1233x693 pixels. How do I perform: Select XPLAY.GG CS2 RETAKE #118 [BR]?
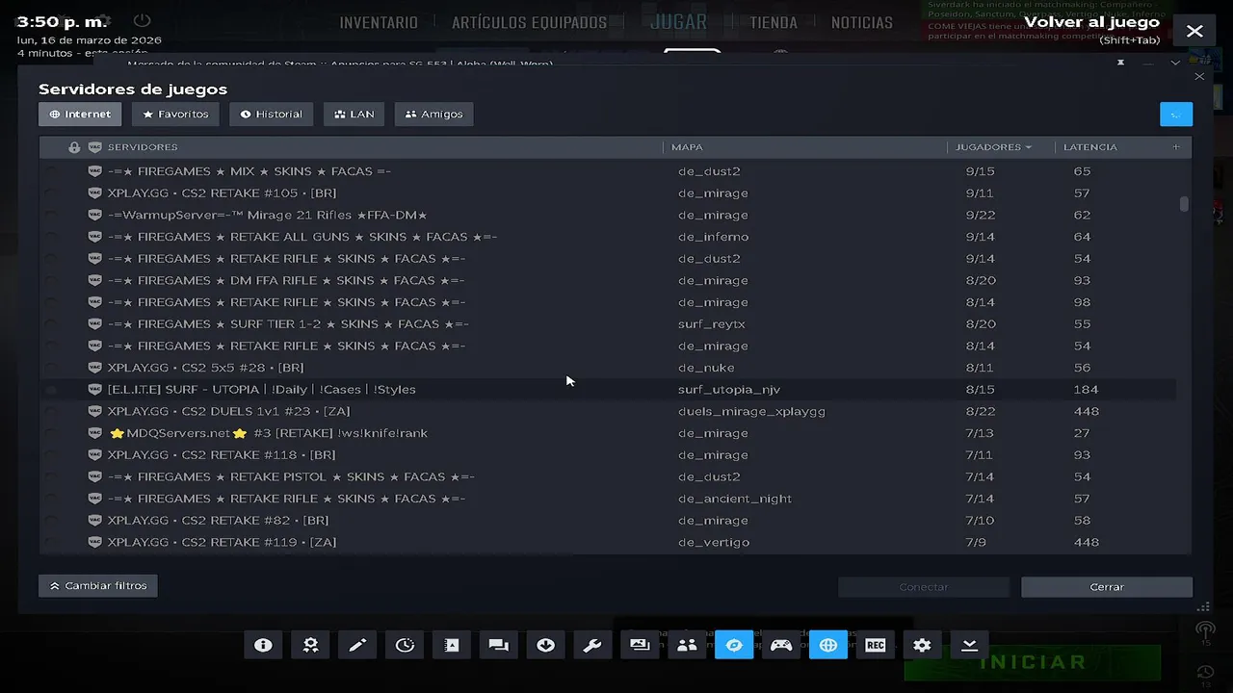tap(607, 455)
